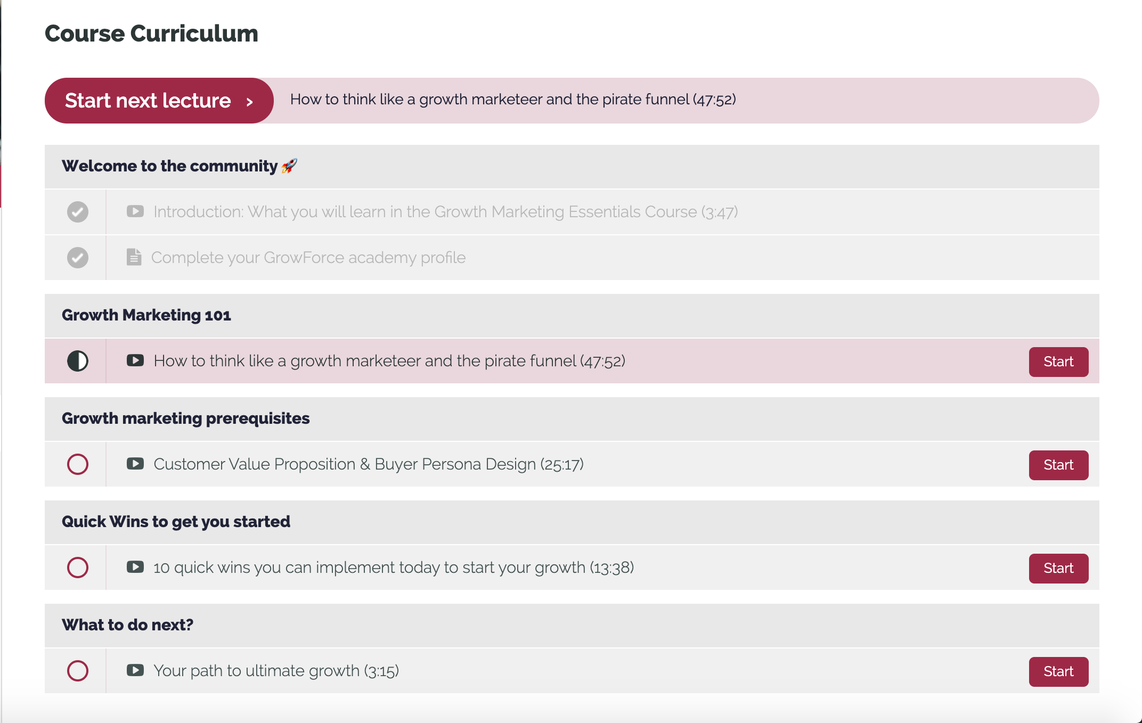Select the video icon beside the pirate funnel lecture
The height and width of the screenshot is (723, 1142).
(x=135, y=361)
